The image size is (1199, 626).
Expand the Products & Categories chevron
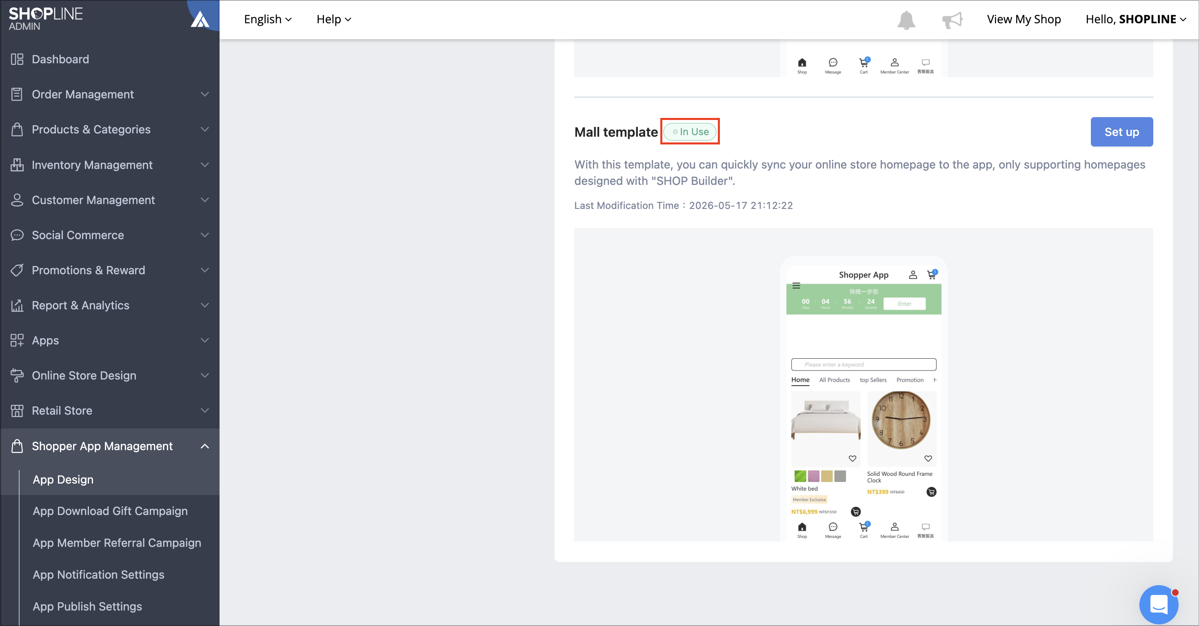tap(205, 129)
